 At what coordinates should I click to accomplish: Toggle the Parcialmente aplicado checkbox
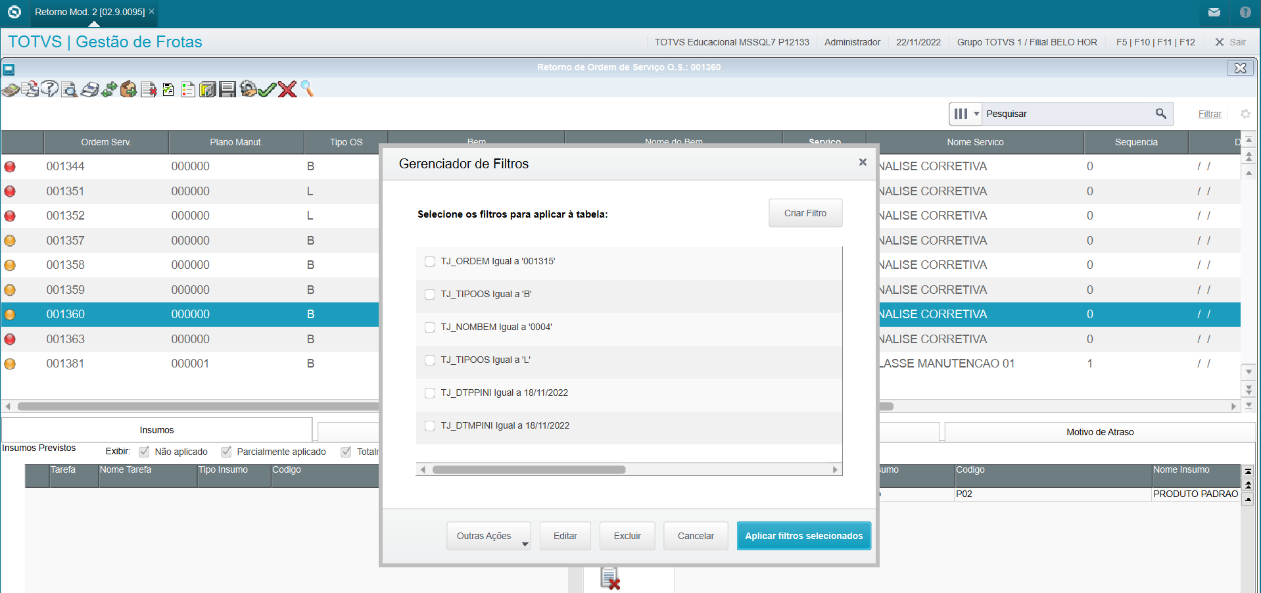[x=226, y=452]
